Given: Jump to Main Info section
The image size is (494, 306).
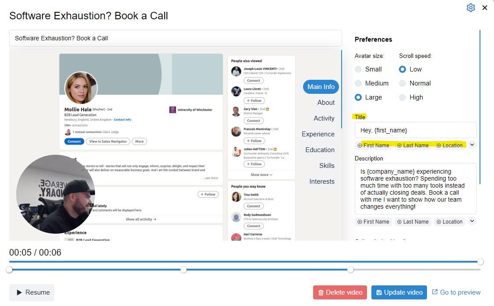Looking at the screenshot, I should 321,87.
